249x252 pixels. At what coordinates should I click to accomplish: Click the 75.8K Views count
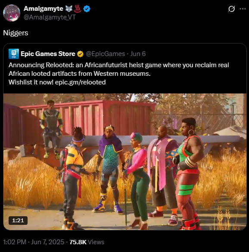(x=87, y=242)
